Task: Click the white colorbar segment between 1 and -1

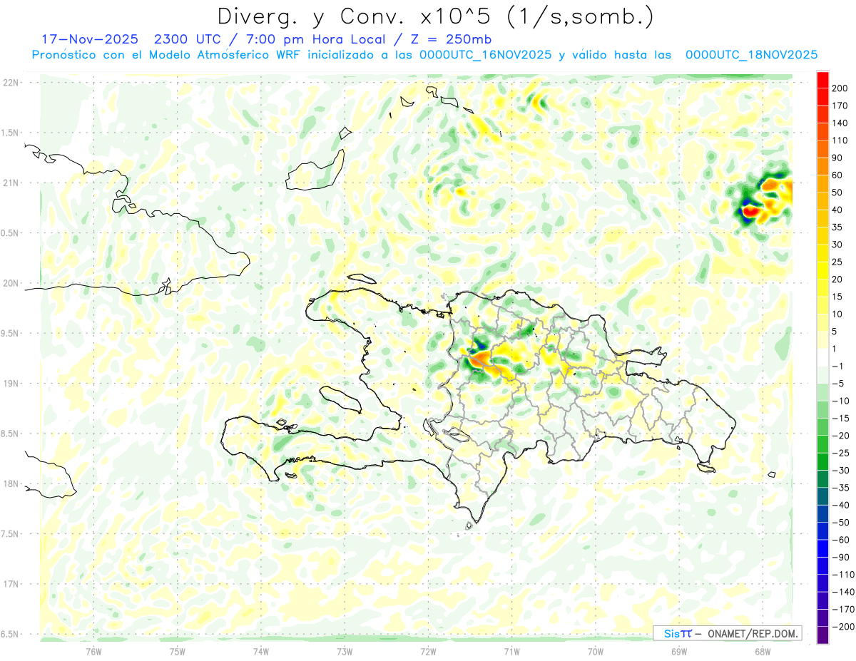Action: pos(822,357)
